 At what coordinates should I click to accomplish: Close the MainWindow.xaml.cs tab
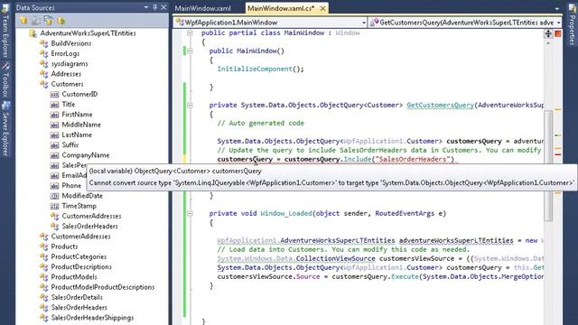322,8
